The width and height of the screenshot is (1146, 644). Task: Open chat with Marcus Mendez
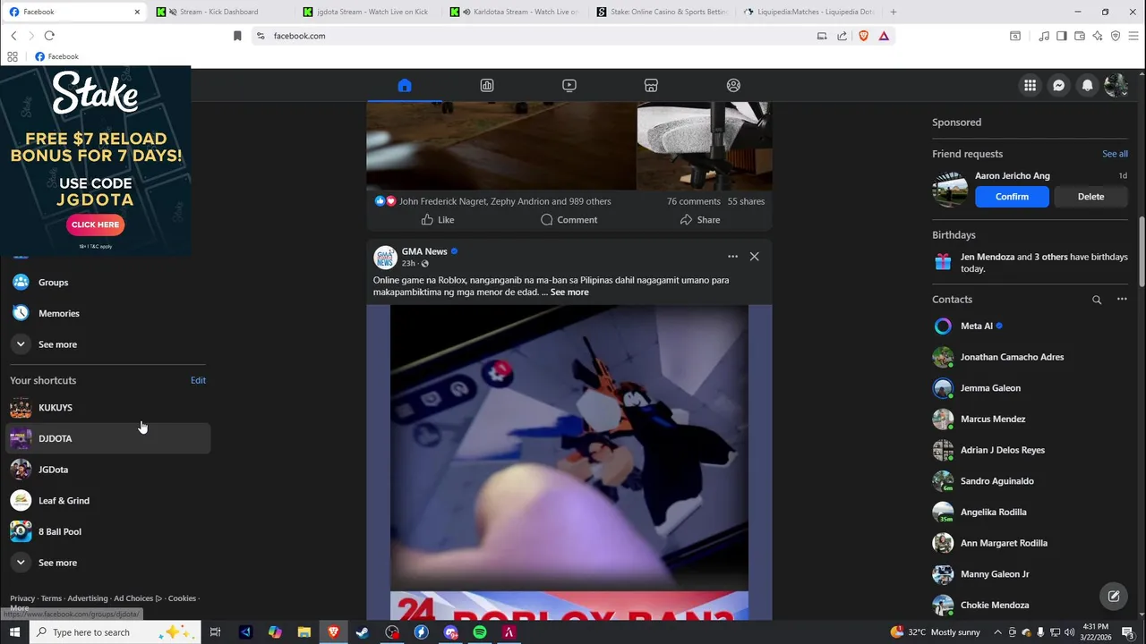coord(1030,419)
